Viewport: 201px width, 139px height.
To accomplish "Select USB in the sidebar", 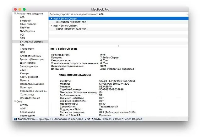I will click(22, 52).
